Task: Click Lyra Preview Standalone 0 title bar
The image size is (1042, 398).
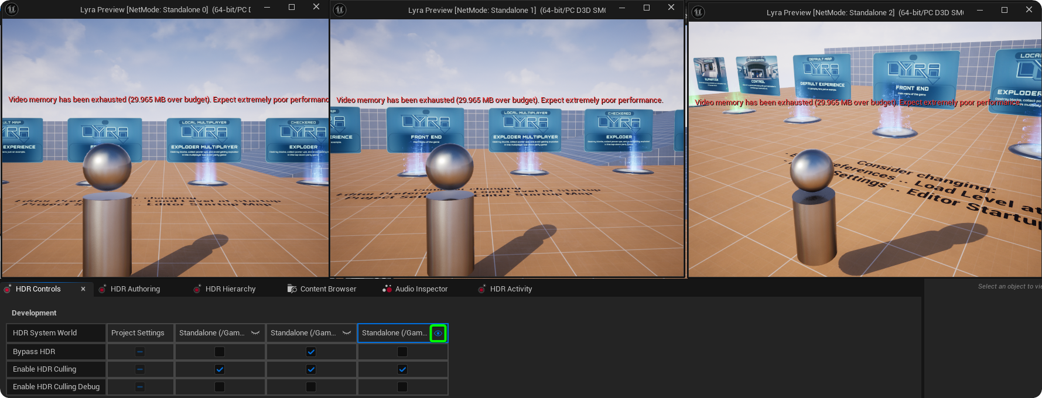Action: pyautogui.click(x=165, y=9)
